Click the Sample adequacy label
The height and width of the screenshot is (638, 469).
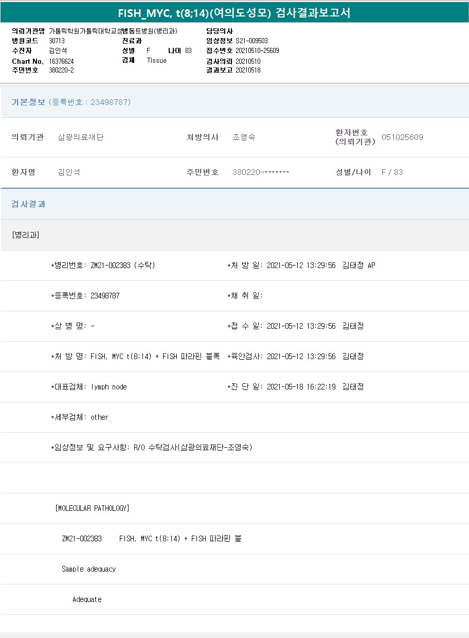pyautogui.click(x=88, y=569)
